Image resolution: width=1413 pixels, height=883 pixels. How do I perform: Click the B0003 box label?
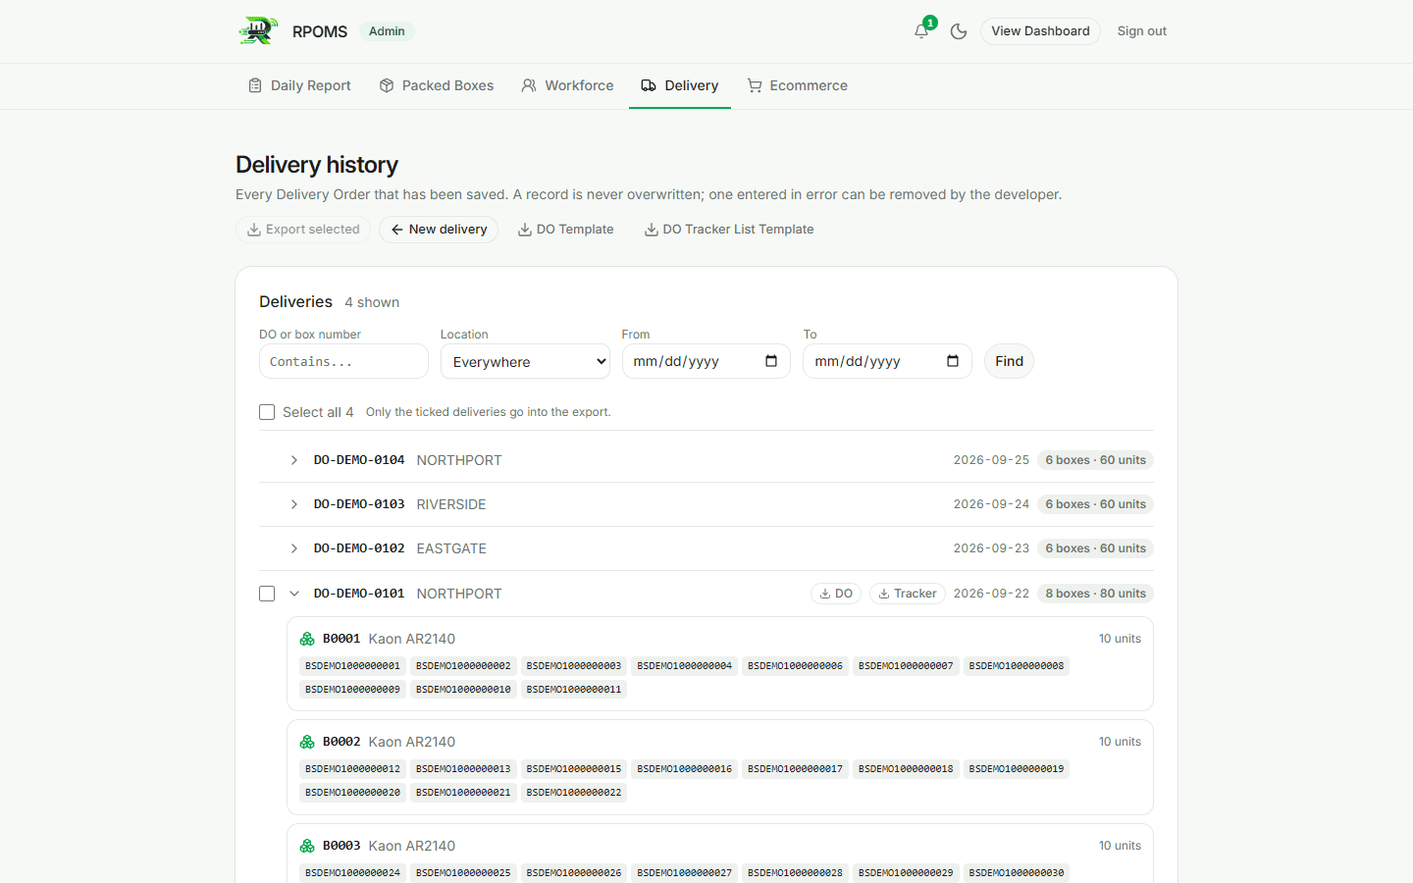pyautogui.click(x=341, y=846)
